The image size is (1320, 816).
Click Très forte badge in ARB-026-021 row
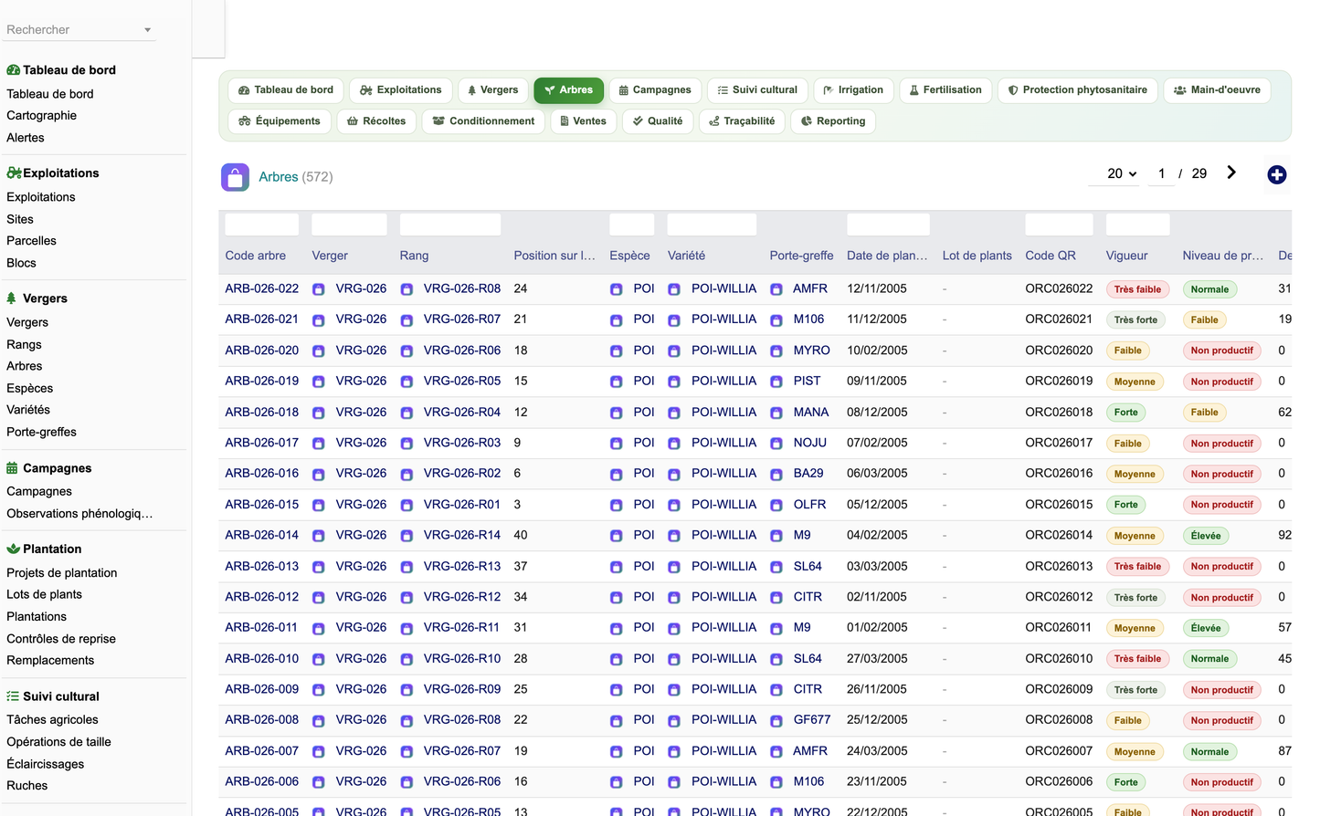point(1135,320)
